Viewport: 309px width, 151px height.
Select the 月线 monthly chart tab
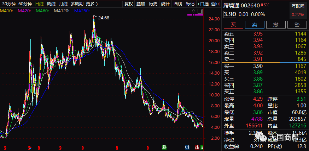tap(63, 4)
